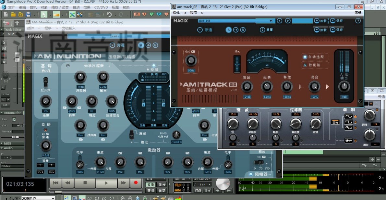Toggle track Mute M button in Track Editor
Screen dimensions: 386x200
click(4, 49)
